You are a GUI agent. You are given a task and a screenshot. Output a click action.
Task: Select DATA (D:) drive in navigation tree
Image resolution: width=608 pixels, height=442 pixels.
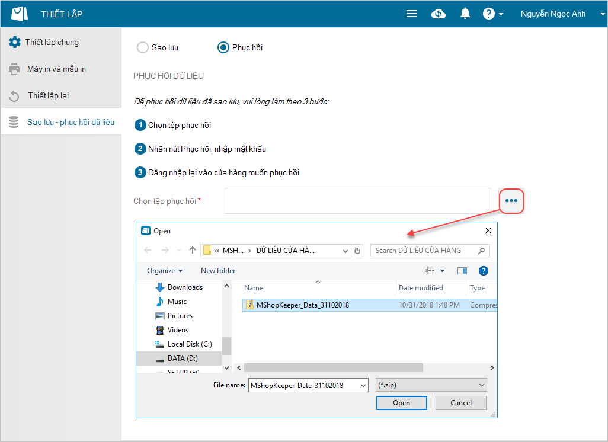tap(183, 358)
